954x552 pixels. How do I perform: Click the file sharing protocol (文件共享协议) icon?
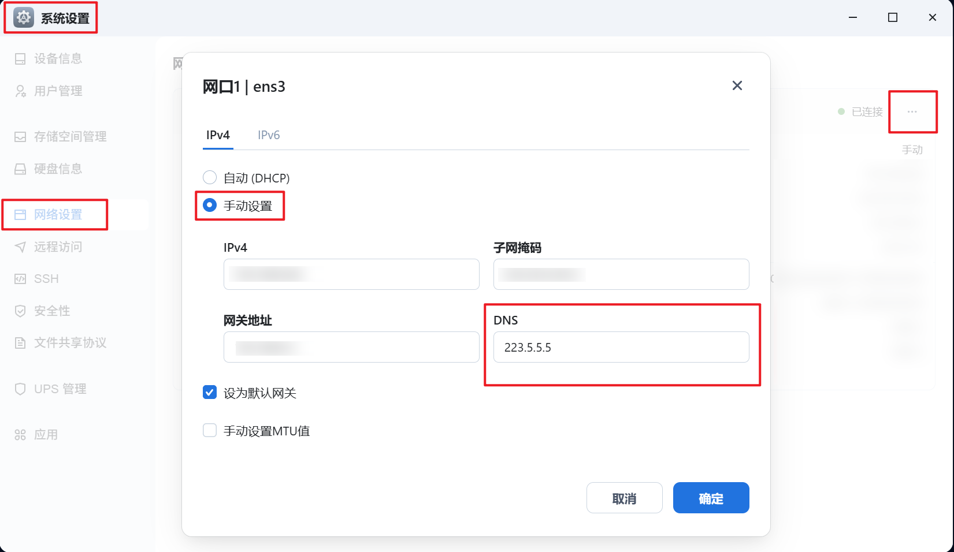pos(20,343)
